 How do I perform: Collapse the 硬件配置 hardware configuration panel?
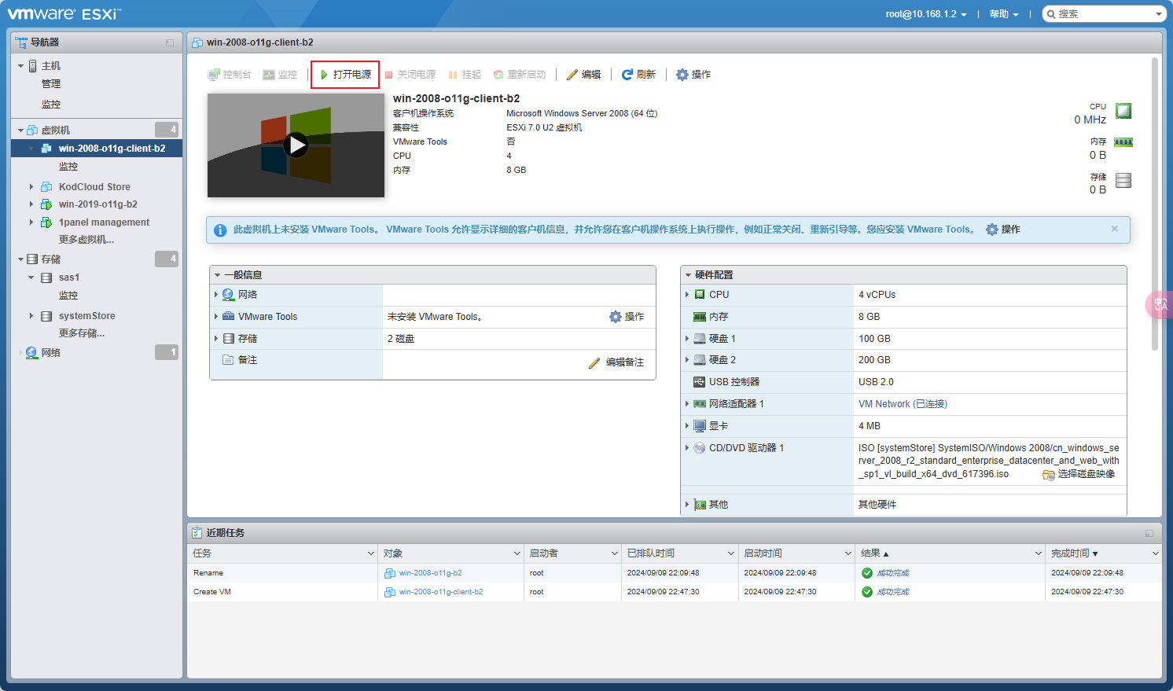coord(688,275)
